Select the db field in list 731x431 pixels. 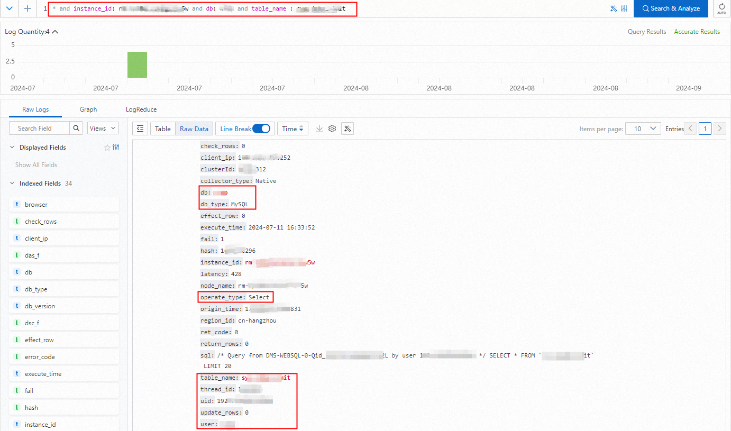tap(64, 272)
